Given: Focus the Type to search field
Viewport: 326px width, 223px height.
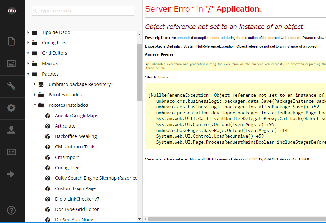Looking at the screenshot, I should pyautogui.click(x=83, y=11).
